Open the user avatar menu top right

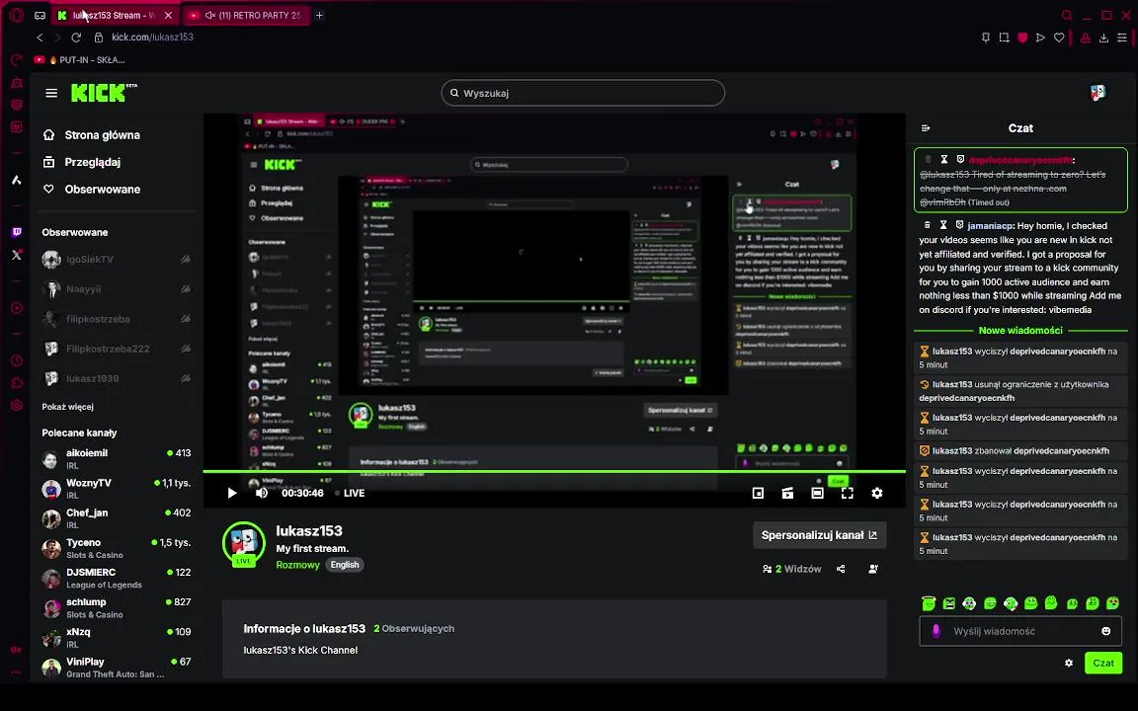[1097, 93]
